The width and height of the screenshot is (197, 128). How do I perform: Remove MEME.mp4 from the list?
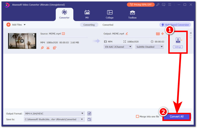pyautogui.click(x=191, y=33)
